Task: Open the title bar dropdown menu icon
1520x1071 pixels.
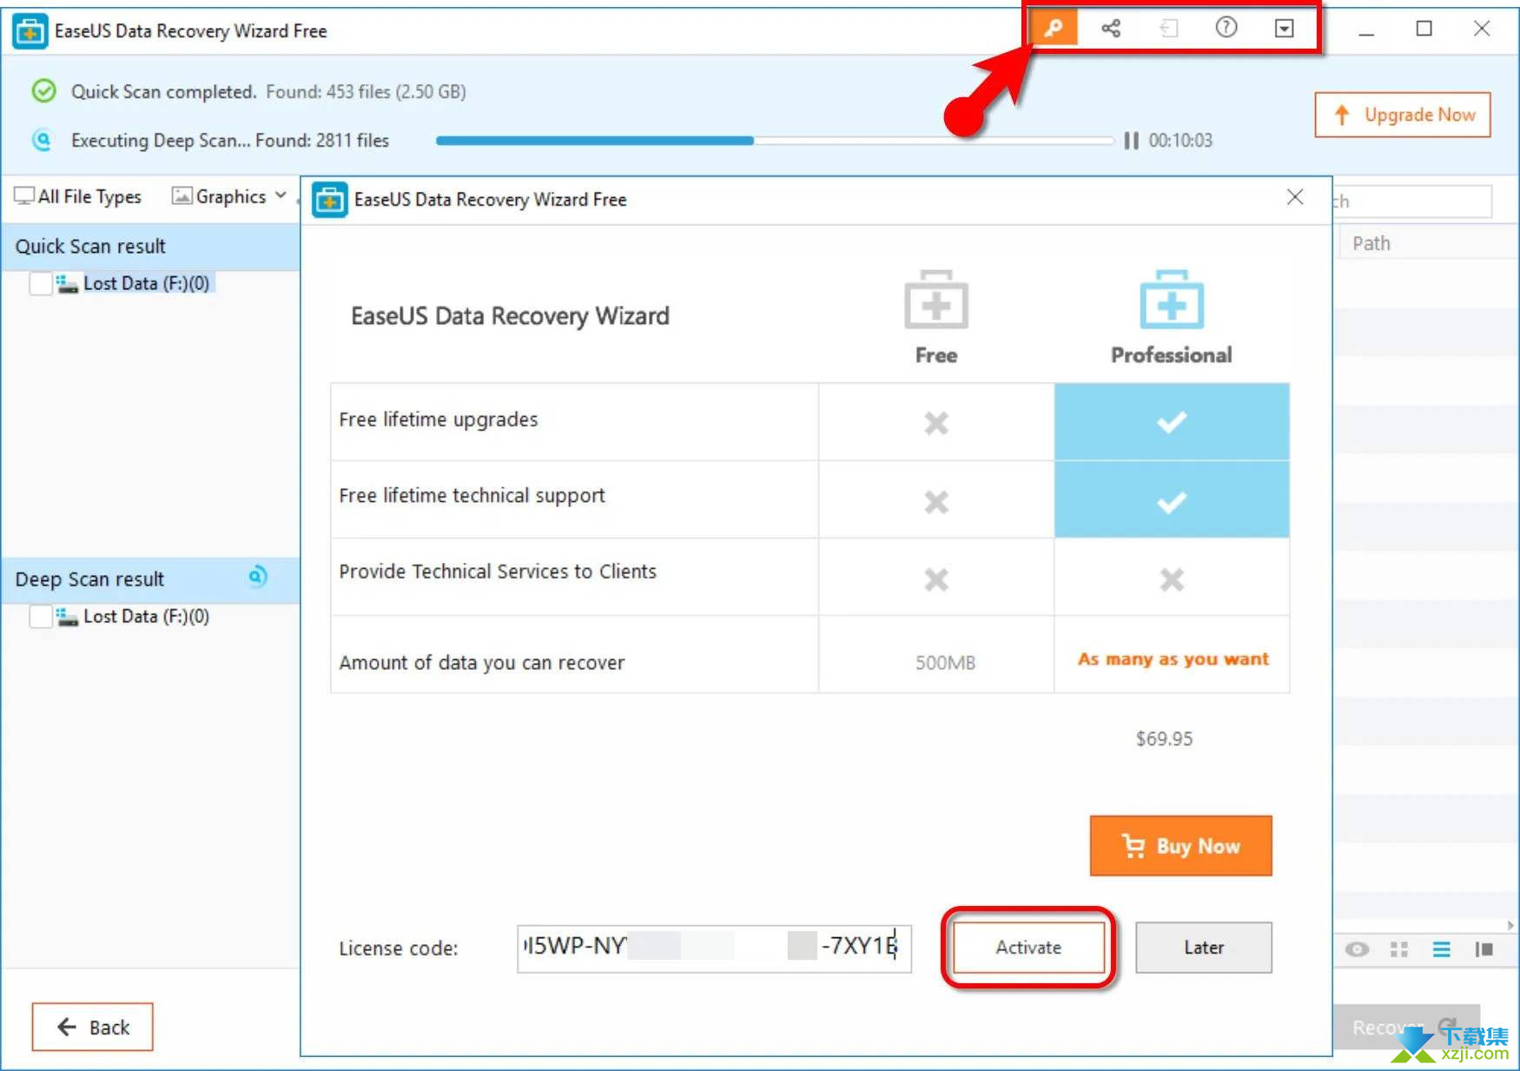Action: click(1284, 29)
